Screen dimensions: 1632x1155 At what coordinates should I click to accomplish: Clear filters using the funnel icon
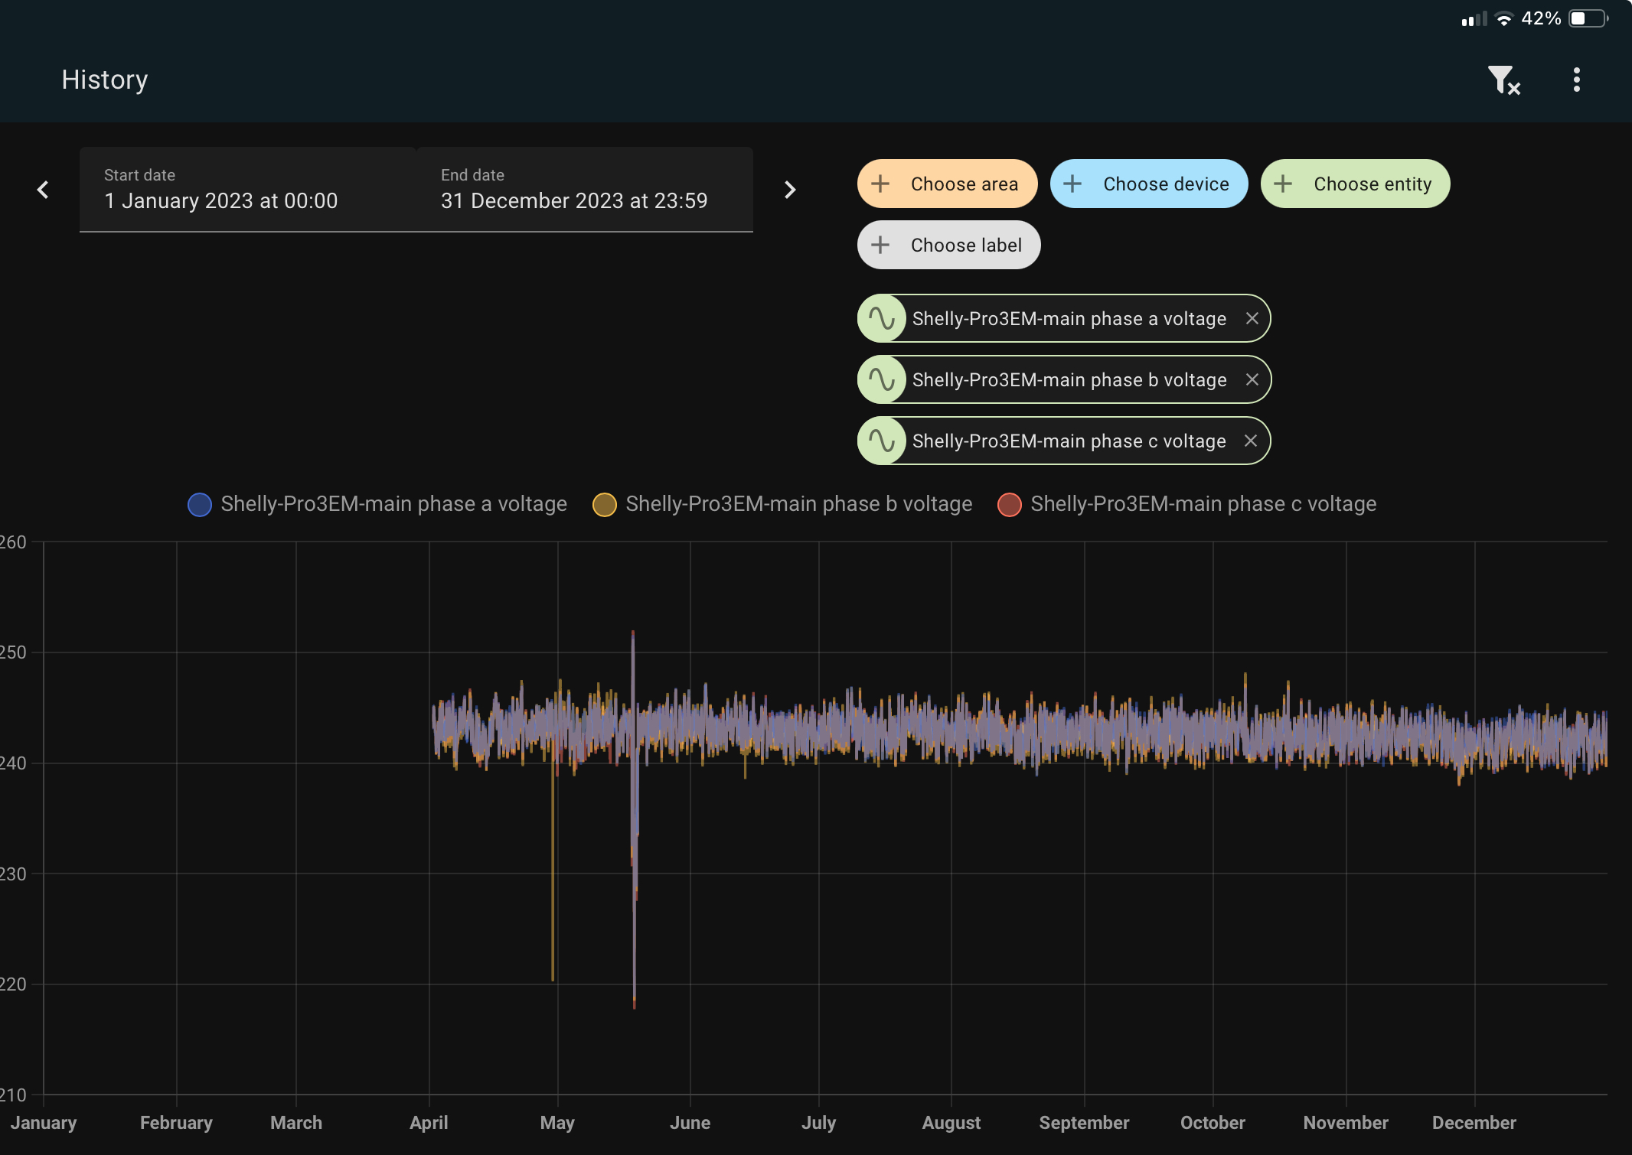coord(1503,80)
